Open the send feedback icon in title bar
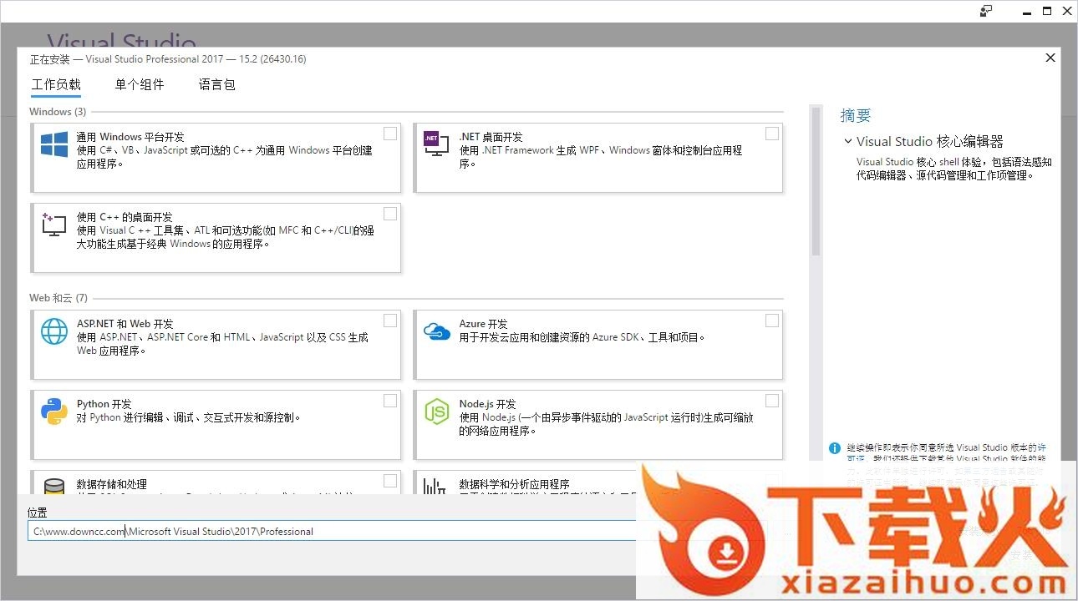This screenshot has height=601, width=1078. point(986,11)
